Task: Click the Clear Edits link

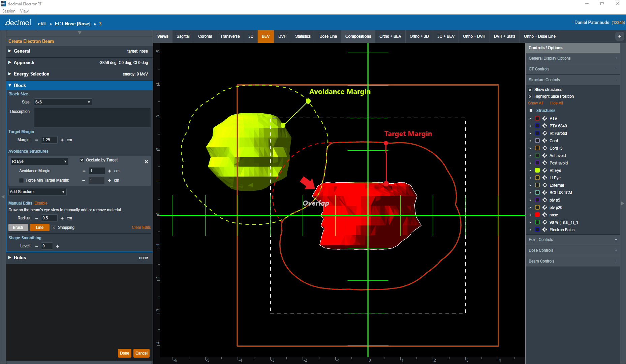Action: click(141, 228)
